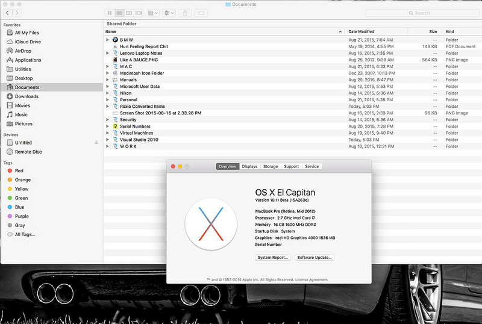Filter by the Red tag
The width and height of the screenshot is (482, 324).
tap(19, 170)
